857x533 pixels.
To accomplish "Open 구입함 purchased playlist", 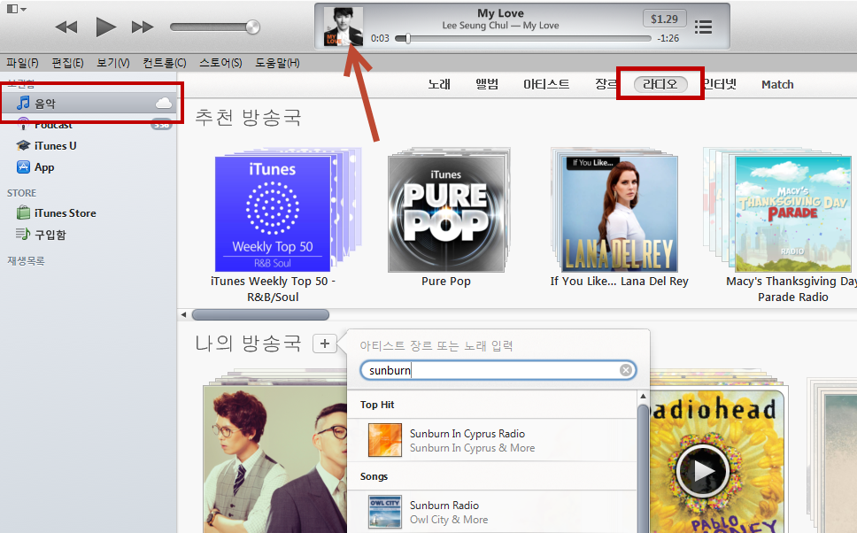I will click(50, 235).
